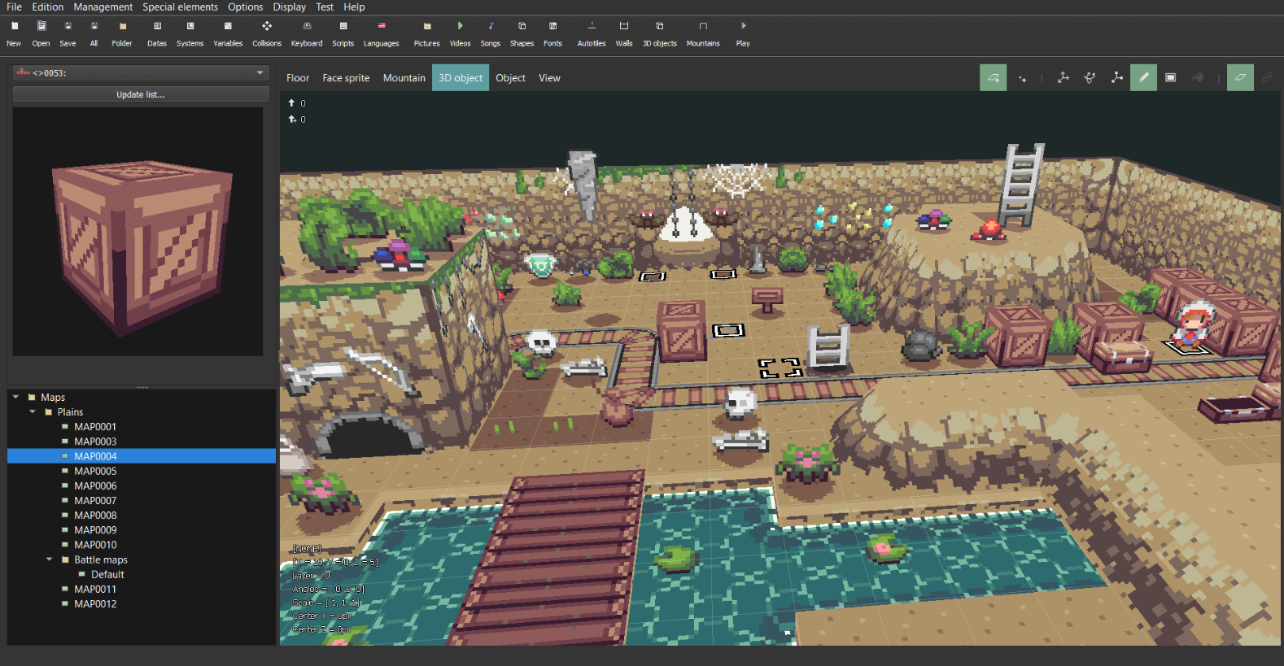Open the Autotiles manager
The width and height of the screenshot is (1284, 666).
tap(592, 33)
